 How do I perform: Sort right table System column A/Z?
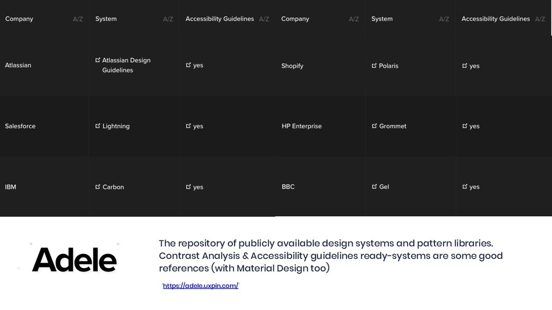(444, 19)
